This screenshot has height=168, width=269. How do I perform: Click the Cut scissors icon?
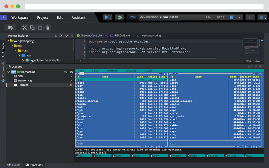[25, 28]
